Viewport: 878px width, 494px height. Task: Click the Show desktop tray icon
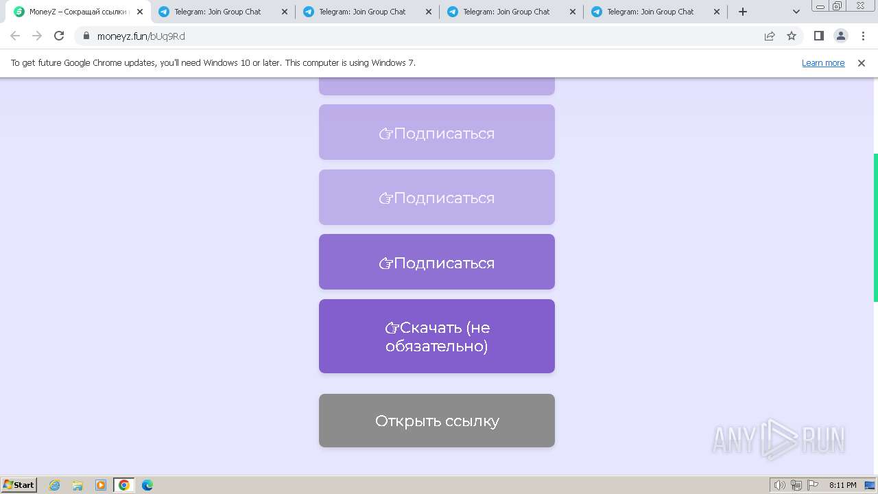click(x=870, y=485)
